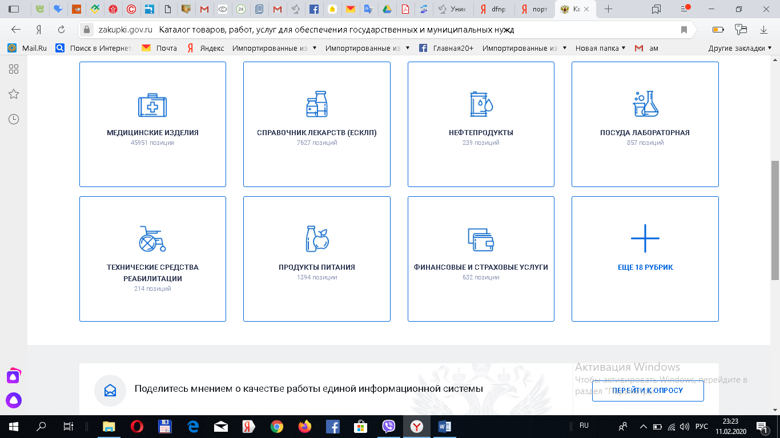
Task: Expand the Новая папка bookmarks folder
Action: coord(600,48)
